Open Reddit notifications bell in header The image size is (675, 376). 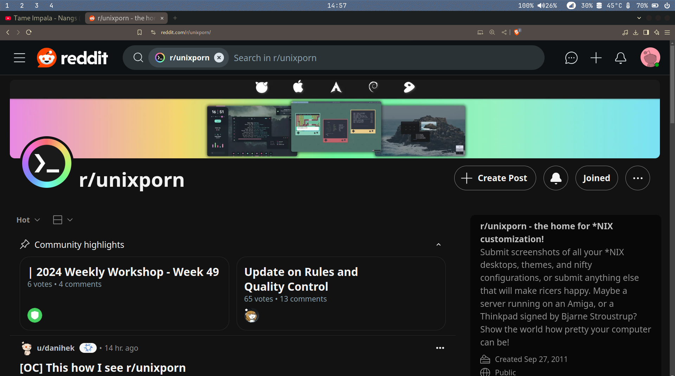point(620,58)
